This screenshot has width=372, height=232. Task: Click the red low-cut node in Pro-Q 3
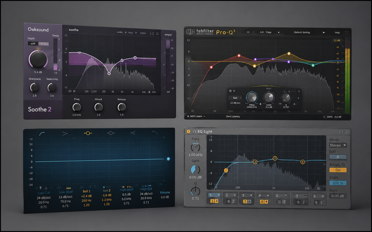tap(211, 67)
